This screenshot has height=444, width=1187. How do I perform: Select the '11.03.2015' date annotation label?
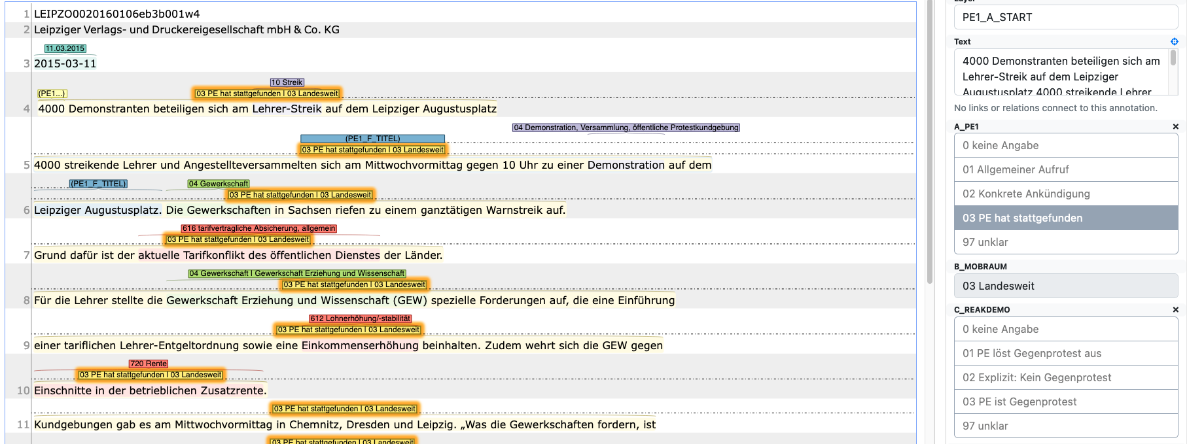pos(65,48)
